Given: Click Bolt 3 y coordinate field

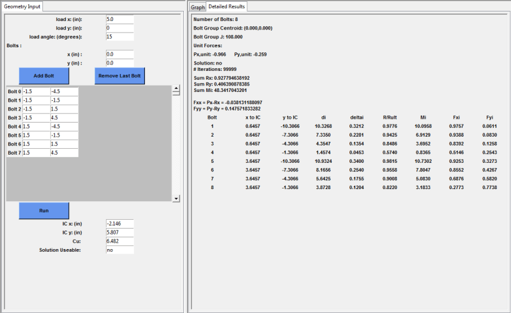Looking at the screenshot, I should [x=65, y=118].
